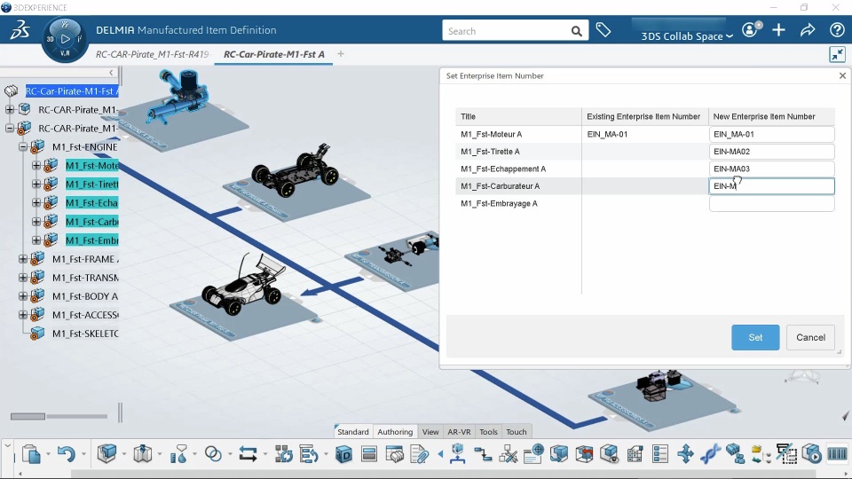Click the crossed tools structure icon
Image resolution: width=852 pixels, height=479 pixels.
(508, 453)
